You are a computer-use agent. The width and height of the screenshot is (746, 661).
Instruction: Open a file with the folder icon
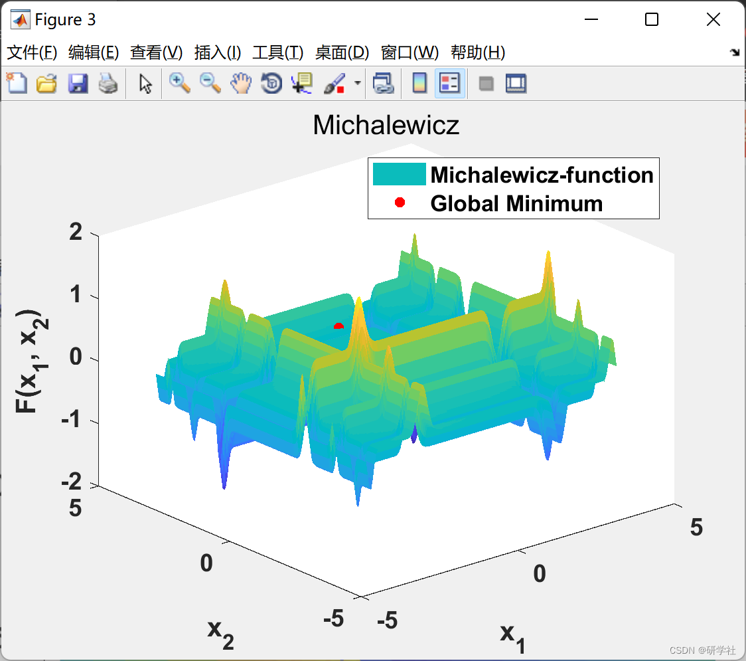coord(46,83)
